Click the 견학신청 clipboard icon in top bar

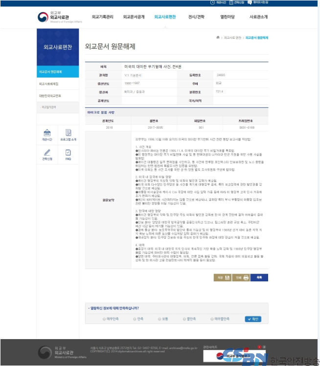coord(231,2)
